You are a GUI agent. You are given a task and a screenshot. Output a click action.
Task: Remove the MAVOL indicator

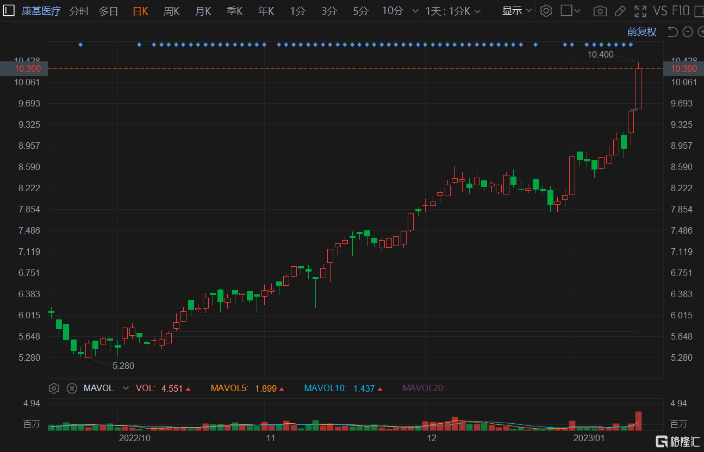click(72, 388)
